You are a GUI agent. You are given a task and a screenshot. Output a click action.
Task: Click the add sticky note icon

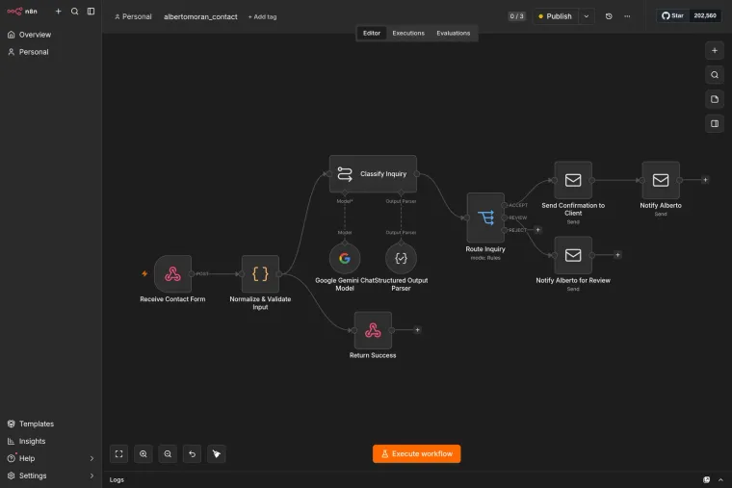click(x=715, y=99)
